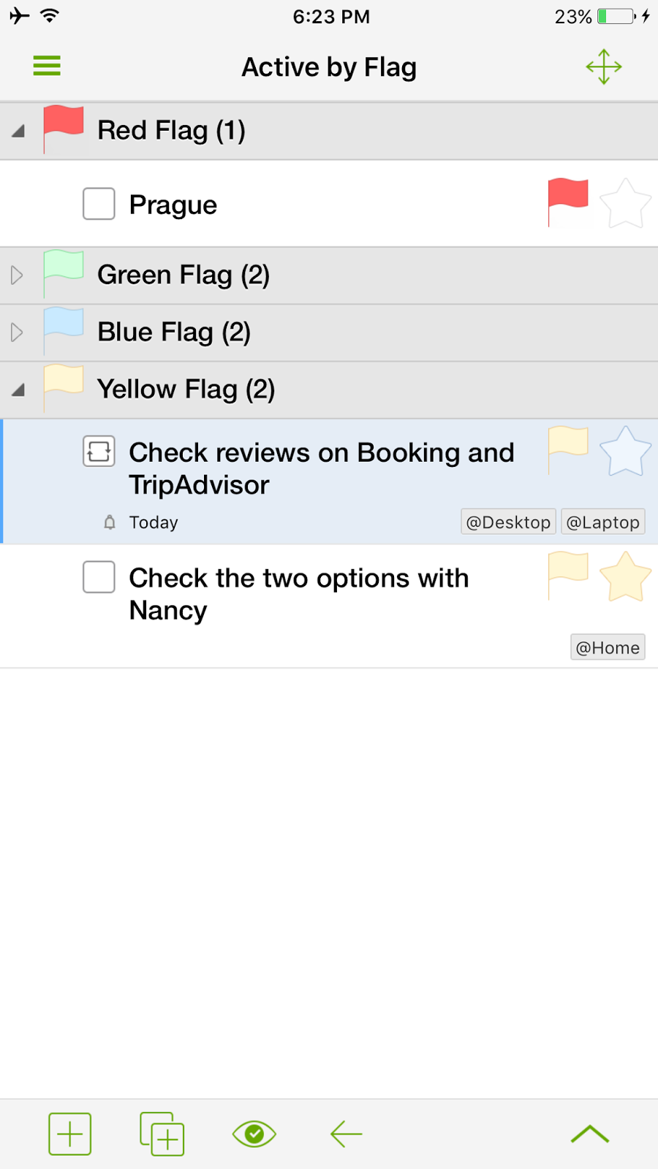Viewport: 658px width, 1169px height.
Task: Expand the Green Flag group
Action: click(x=16, y=275)
